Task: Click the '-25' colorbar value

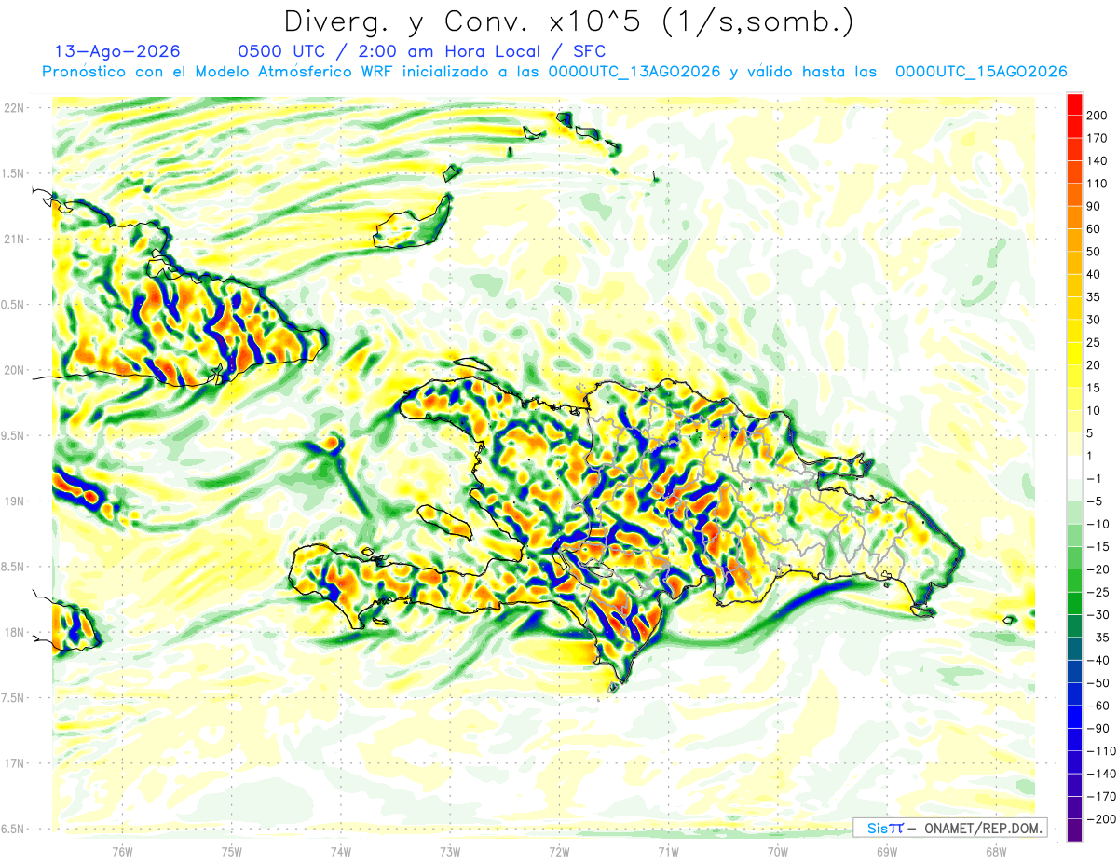Action: (1100, 592)
